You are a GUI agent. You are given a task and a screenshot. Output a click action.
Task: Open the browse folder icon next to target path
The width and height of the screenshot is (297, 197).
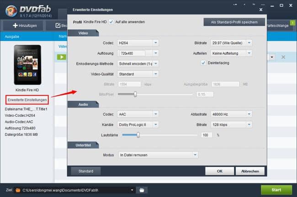142,190
